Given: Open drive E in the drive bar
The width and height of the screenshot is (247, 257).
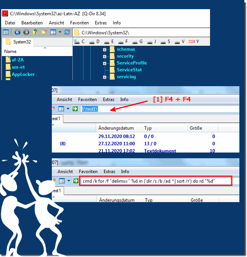Looking at the screenshot, I should point(109,42).
